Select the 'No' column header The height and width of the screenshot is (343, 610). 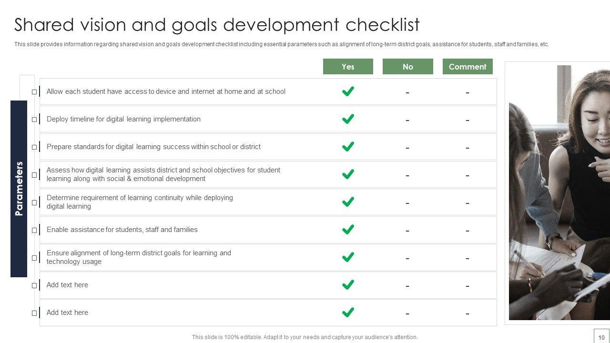coord(407,67)
